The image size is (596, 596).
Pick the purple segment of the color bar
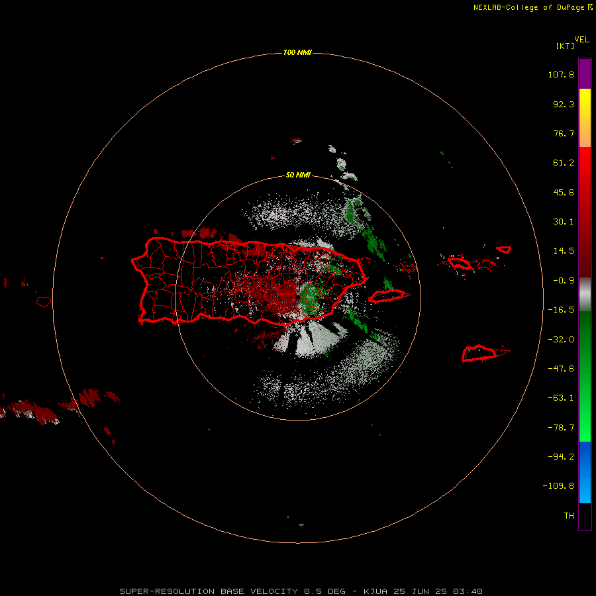click(585, 74)
